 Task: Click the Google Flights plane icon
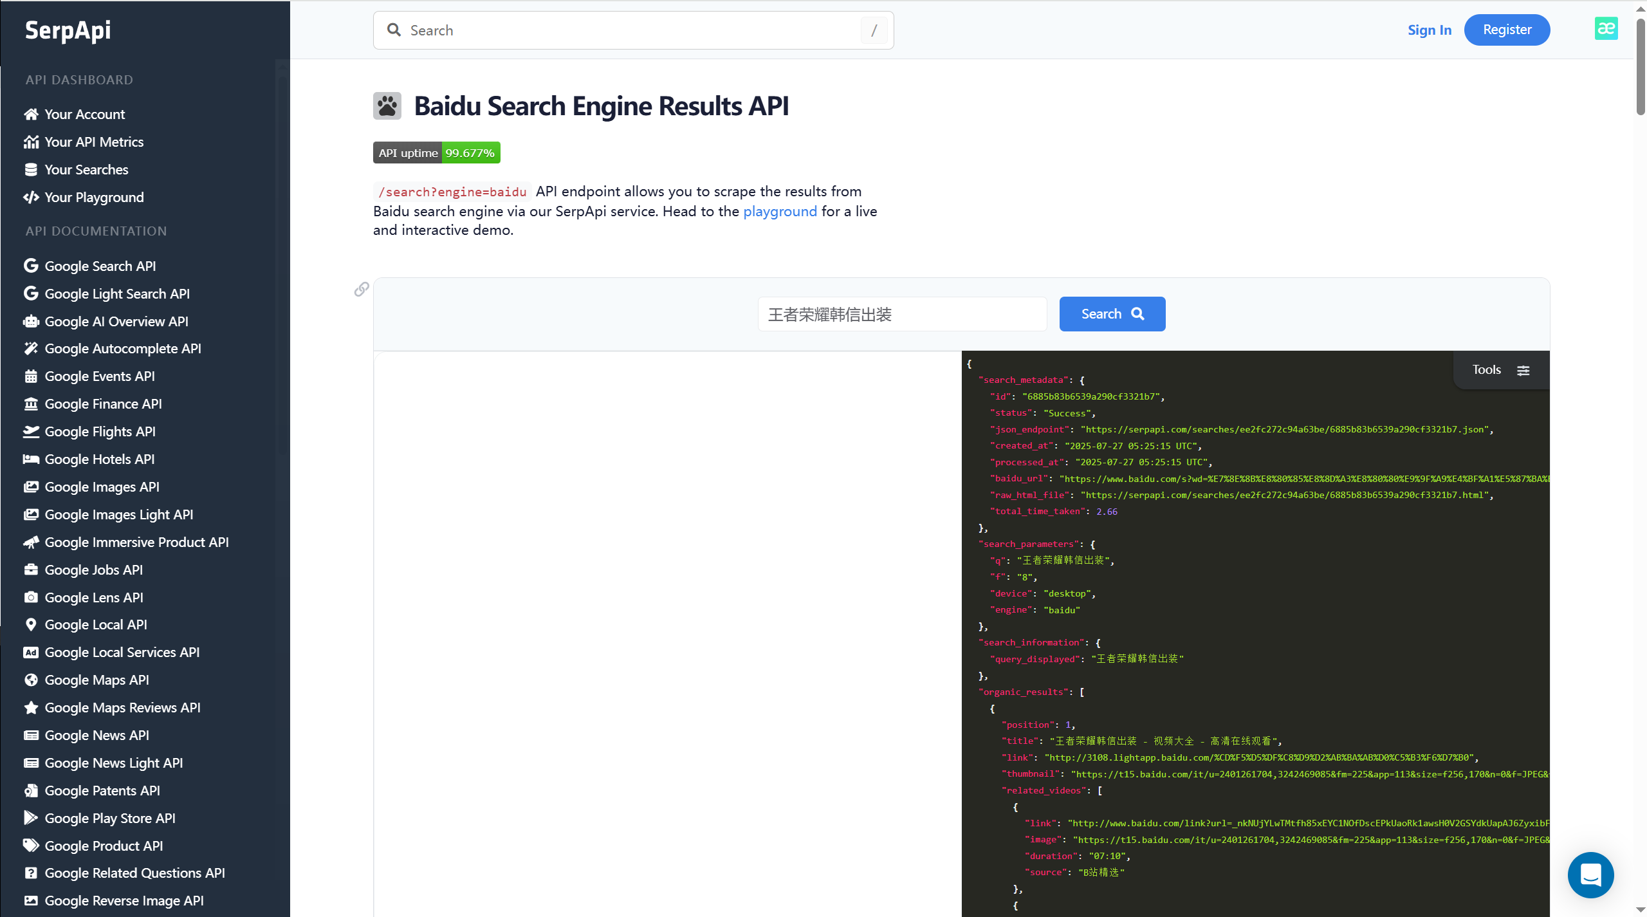[x=31, y=432]
